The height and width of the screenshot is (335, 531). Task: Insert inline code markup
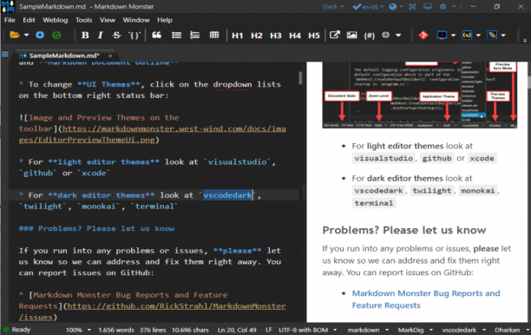coord(134,35)
